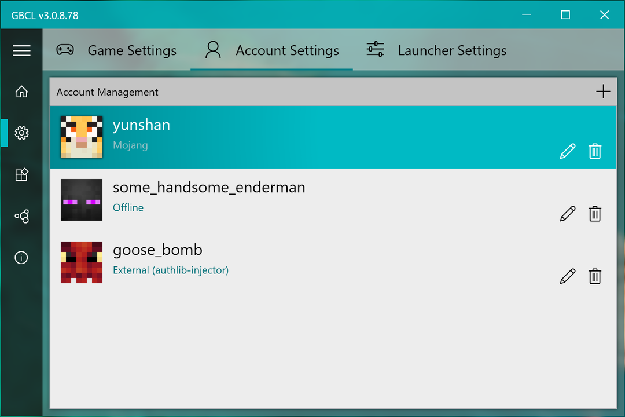Delete the some_handsome_enderman account
Screen dimensions: 625x417
(x=595, y=214)
